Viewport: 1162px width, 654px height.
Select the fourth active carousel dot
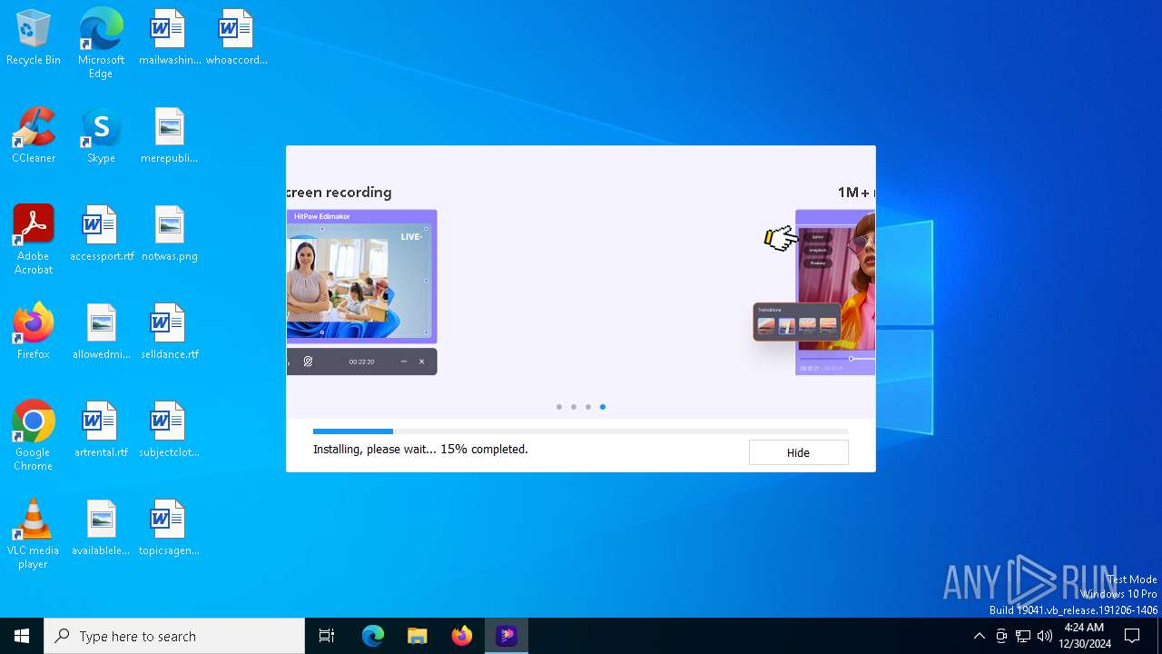603,407
